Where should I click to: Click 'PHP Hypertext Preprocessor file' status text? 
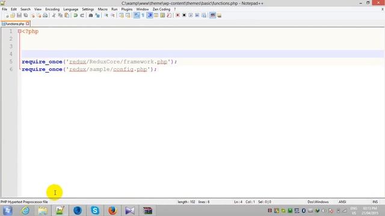[x=24, y=202]
